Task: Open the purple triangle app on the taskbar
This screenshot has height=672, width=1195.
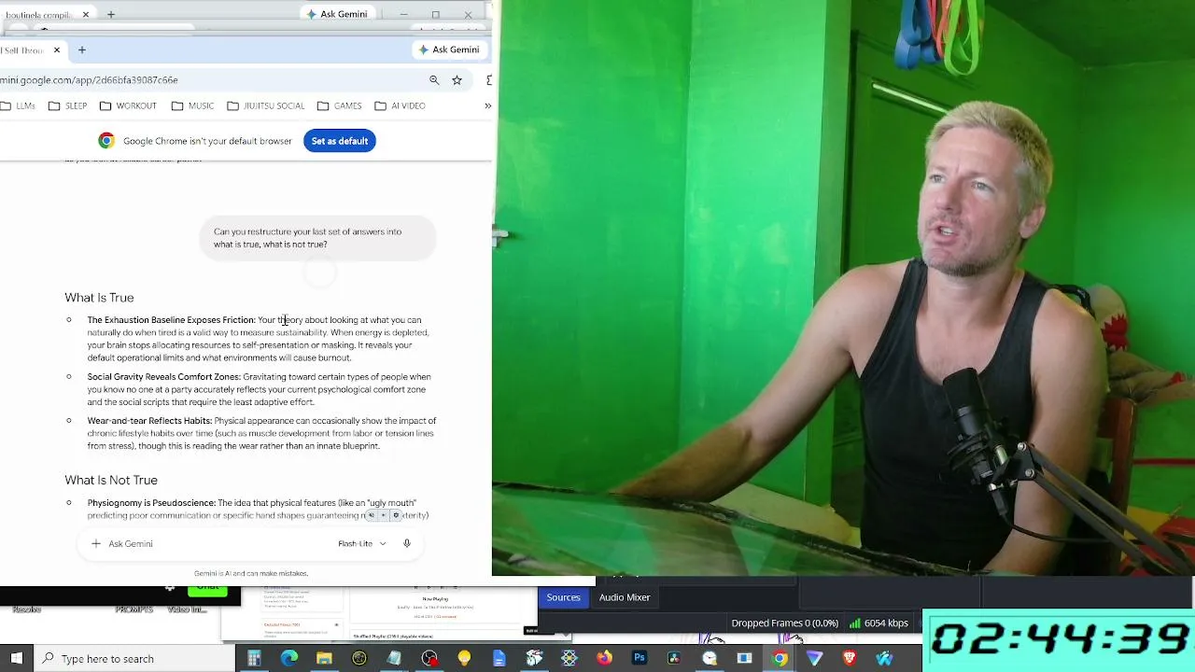Action: click(x=814, y=659)
